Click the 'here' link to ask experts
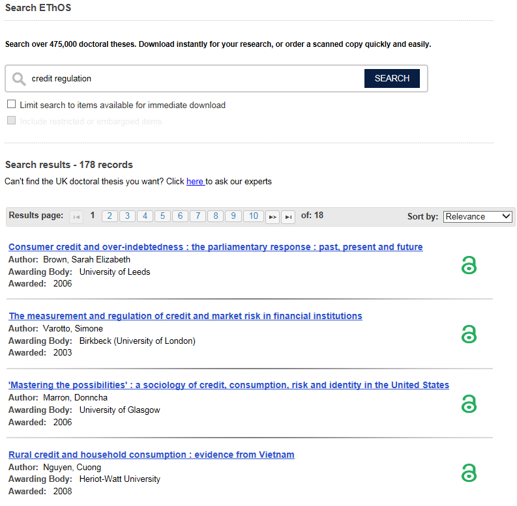The height and width of the screenshot is (506, 517). coord(195,182)
